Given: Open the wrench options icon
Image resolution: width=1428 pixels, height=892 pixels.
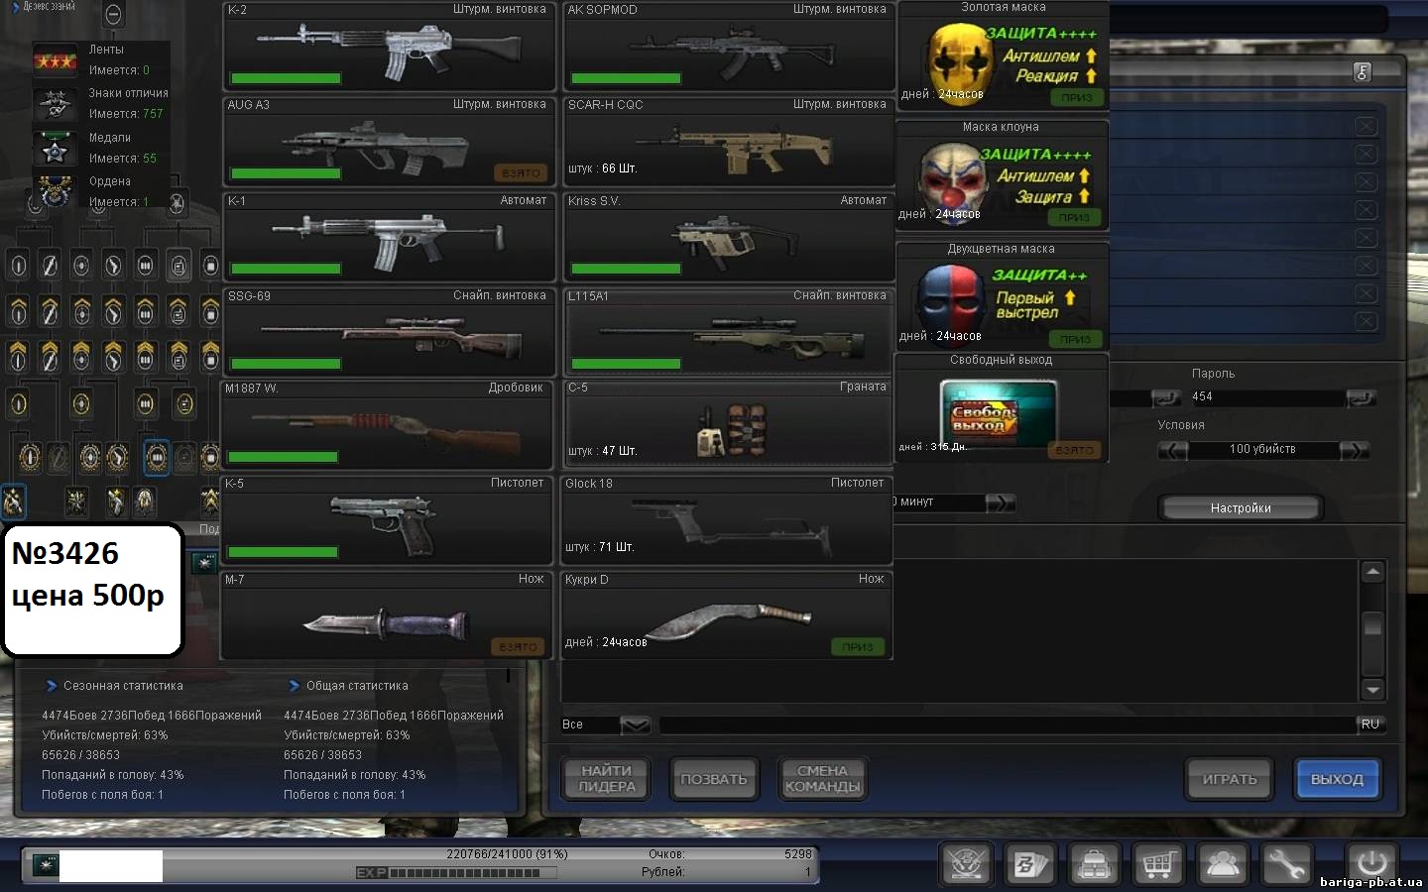Looking at the screenshot, I should 1286,864.
